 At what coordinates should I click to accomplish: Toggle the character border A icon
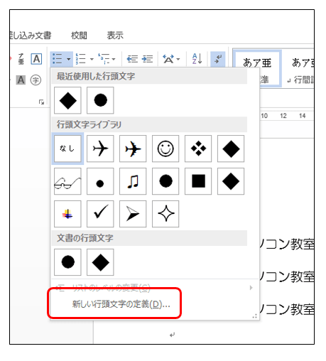(36, 59)
